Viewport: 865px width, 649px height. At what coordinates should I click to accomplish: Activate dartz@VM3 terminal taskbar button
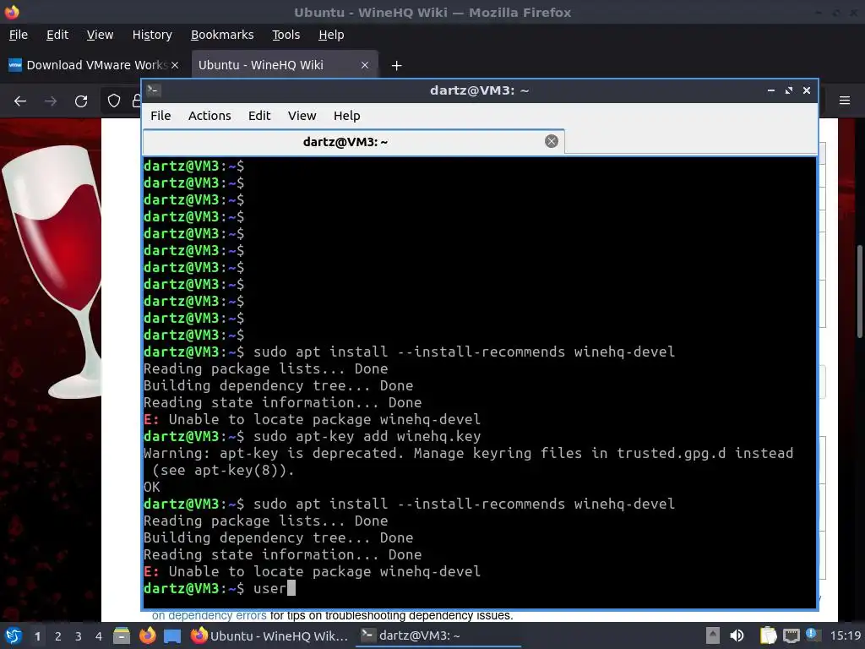point(438,635)
